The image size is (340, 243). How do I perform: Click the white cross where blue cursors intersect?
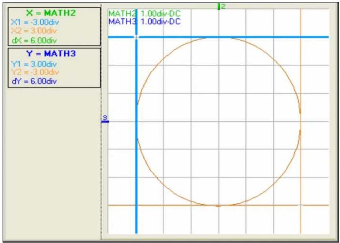136,37
